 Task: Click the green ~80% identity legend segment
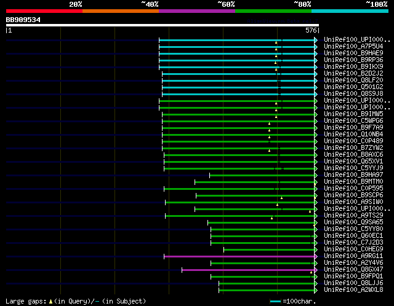273,11
